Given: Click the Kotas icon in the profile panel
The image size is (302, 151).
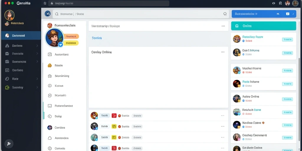Looking at the screenshot, I should click(50, 86).
